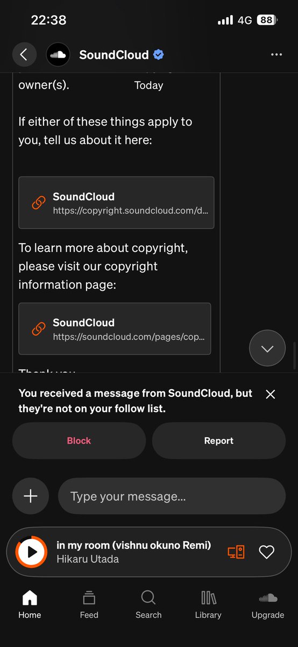Open the Library tab

click(x=208, y=604)
